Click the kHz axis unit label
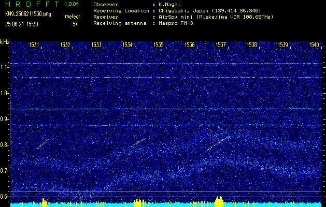This screenshot has width=326, height=207. (5, 42)
